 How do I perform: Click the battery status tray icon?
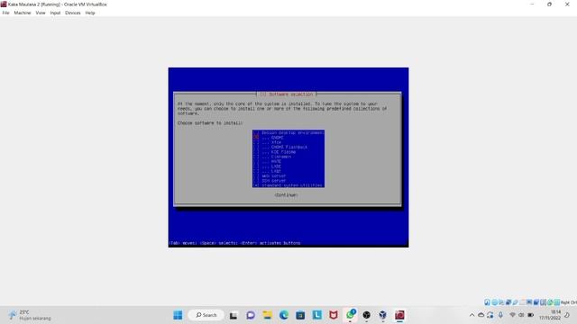531,315
